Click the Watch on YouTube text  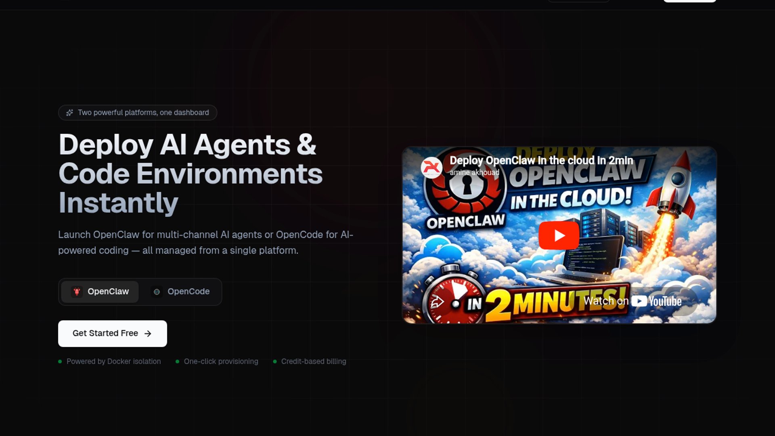(x=605, y=301)
